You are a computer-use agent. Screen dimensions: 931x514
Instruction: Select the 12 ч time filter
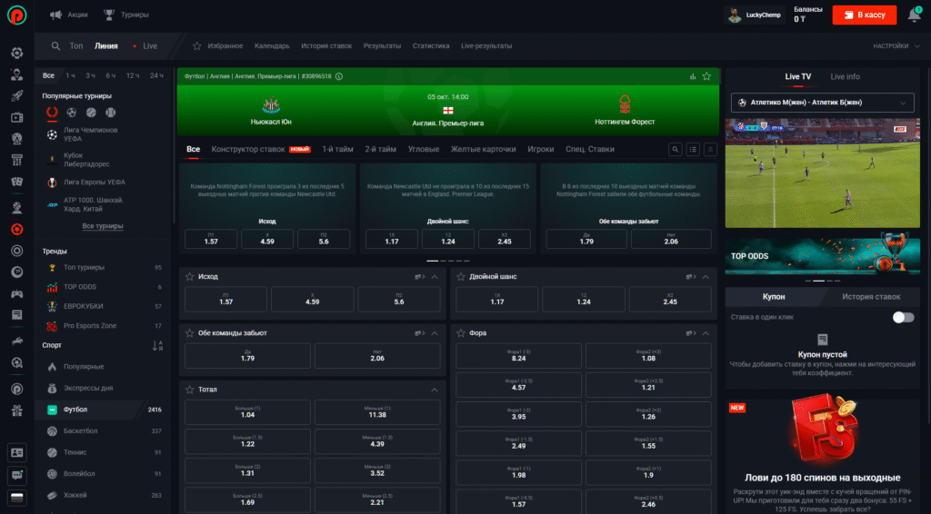click(x=133, y=76)
